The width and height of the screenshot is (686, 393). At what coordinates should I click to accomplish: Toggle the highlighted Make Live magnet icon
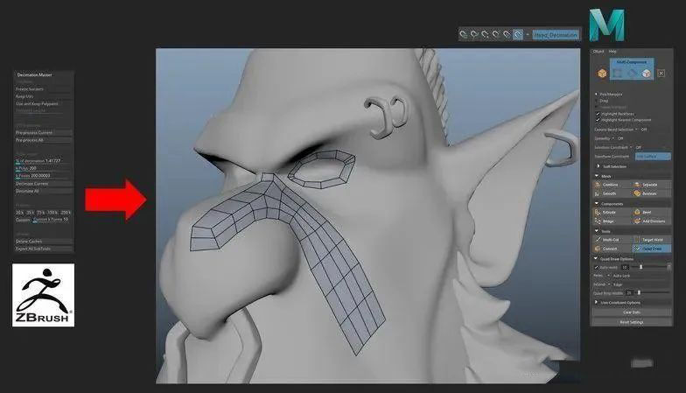(x=518, y=34)
